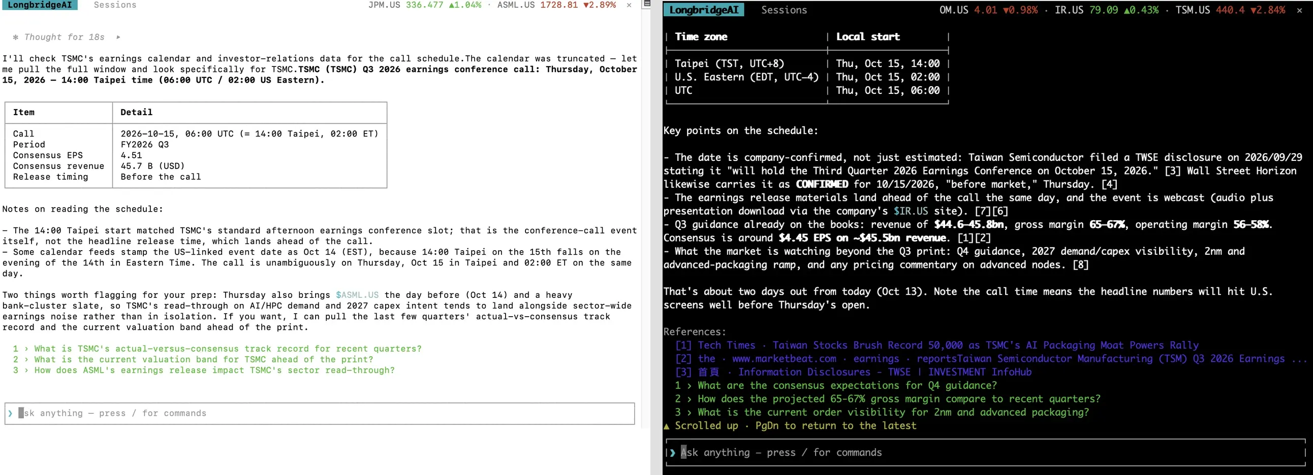1313x475 pixels.
Task: Open the $IR.US ticker link
Action: tap(911, 211)
